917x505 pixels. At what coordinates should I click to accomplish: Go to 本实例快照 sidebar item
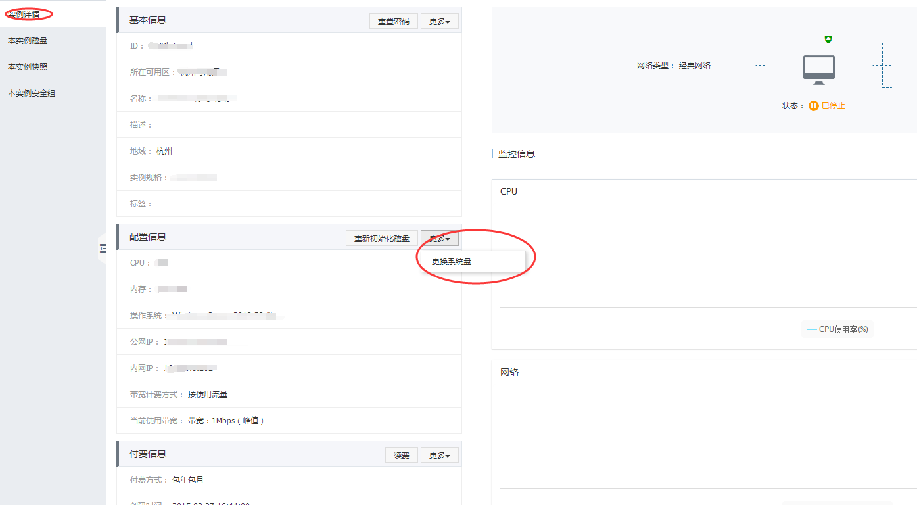[28, 67]
